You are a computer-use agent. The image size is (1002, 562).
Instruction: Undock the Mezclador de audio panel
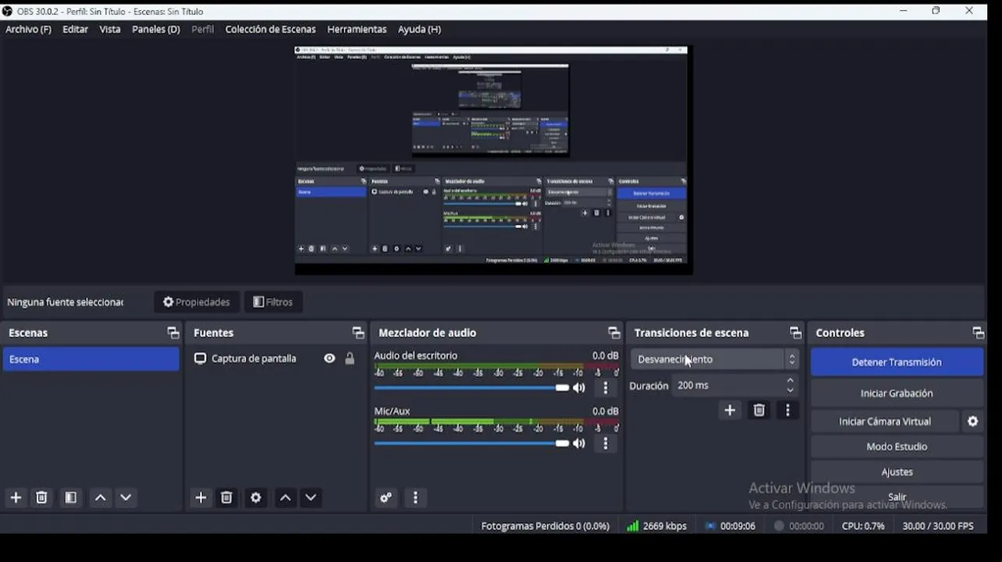(614, 333)
